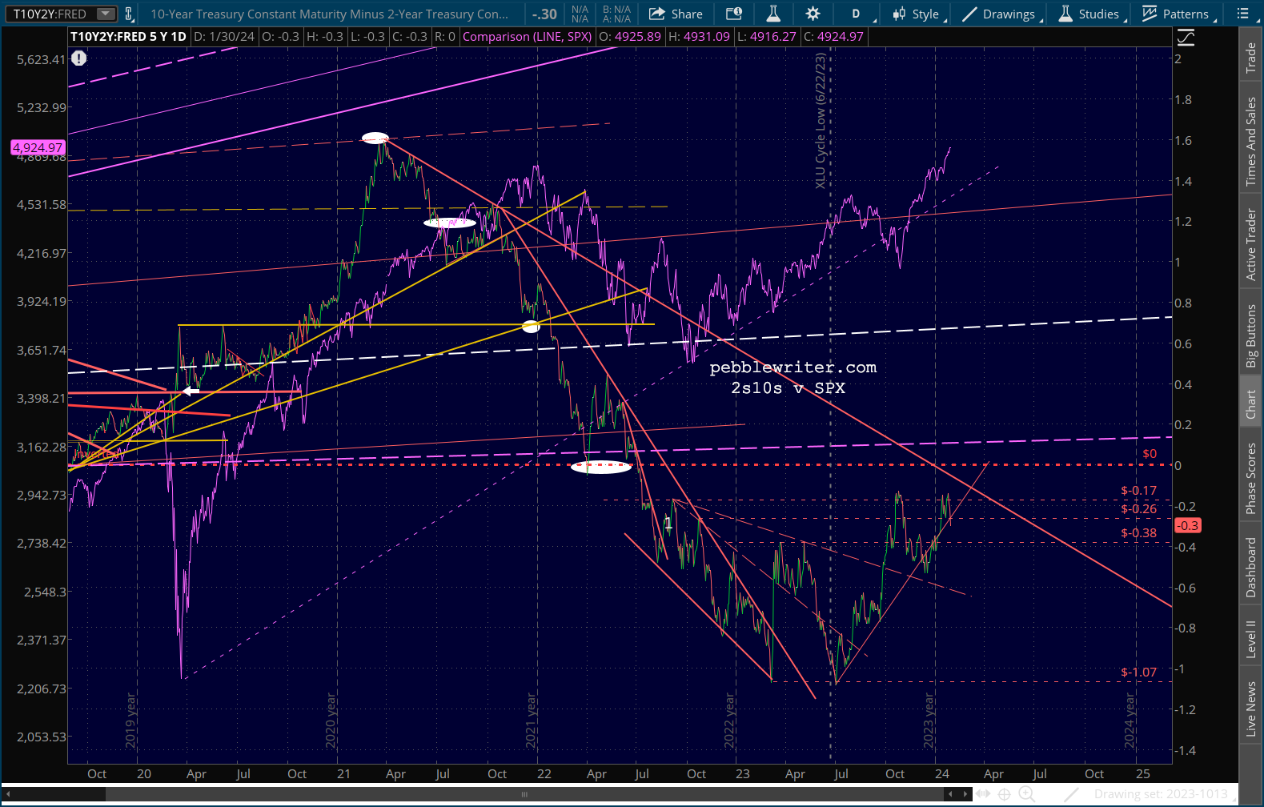Click the crosshair target icon at bottom
The image size is (1264, 807).
1004,794
